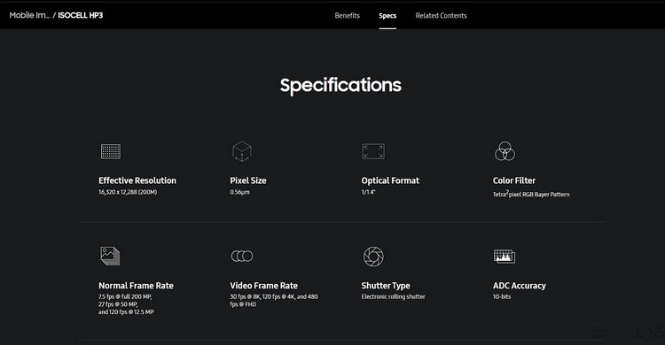This screenshot has width=665, height=345.
Task: Click the Shutter Type aperture icon
Action: tap(373, 257)
